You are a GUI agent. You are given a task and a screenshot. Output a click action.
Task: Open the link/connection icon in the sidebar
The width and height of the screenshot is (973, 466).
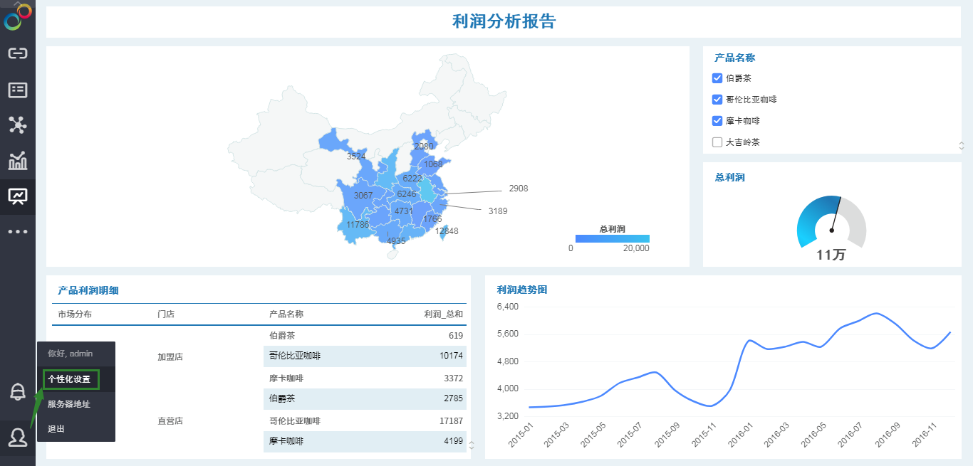click(18, 53)
